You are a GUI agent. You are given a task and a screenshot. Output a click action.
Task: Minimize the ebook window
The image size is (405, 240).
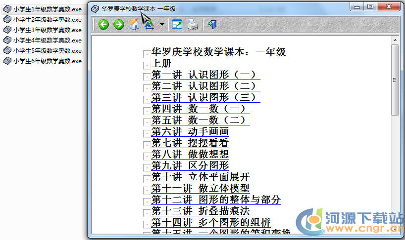pos(357,7)
